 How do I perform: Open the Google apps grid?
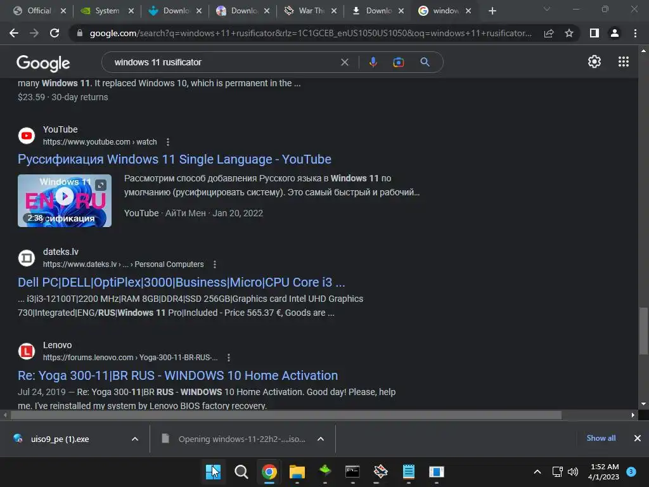pos(624,62)
